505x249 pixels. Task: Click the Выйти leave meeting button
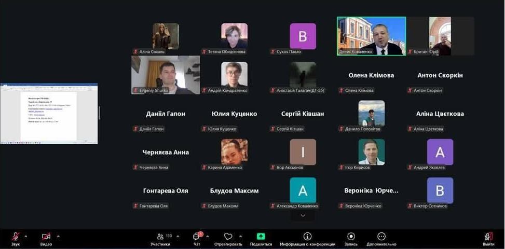488,237
